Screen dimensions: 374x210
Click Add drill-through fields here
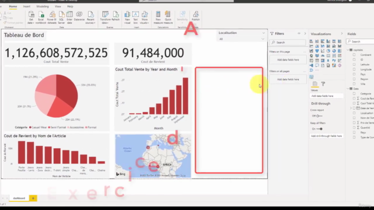[x=326, y=136]
